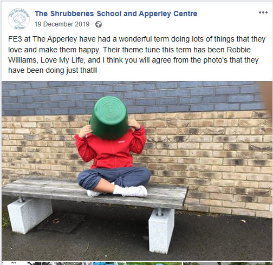Click the left concrete bench leg in photo
This screenshot has width=273, height=265.
[x=30, y=215]
